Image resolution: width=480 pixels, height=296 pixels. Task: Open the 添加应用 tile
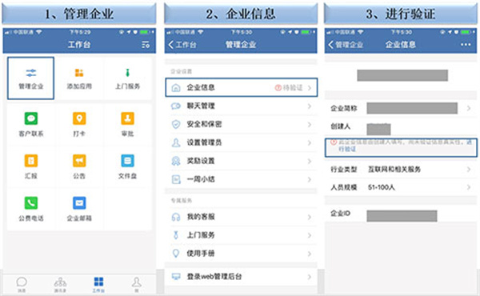coord(79,78)
